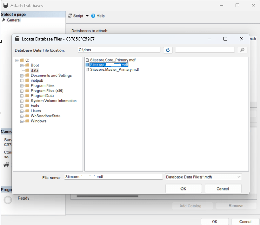Image resolution: width=260 pixels, height=225 pixels.
Task: Select the Sitecore.Master_Primary.mdf file
Action: point(114,70)
